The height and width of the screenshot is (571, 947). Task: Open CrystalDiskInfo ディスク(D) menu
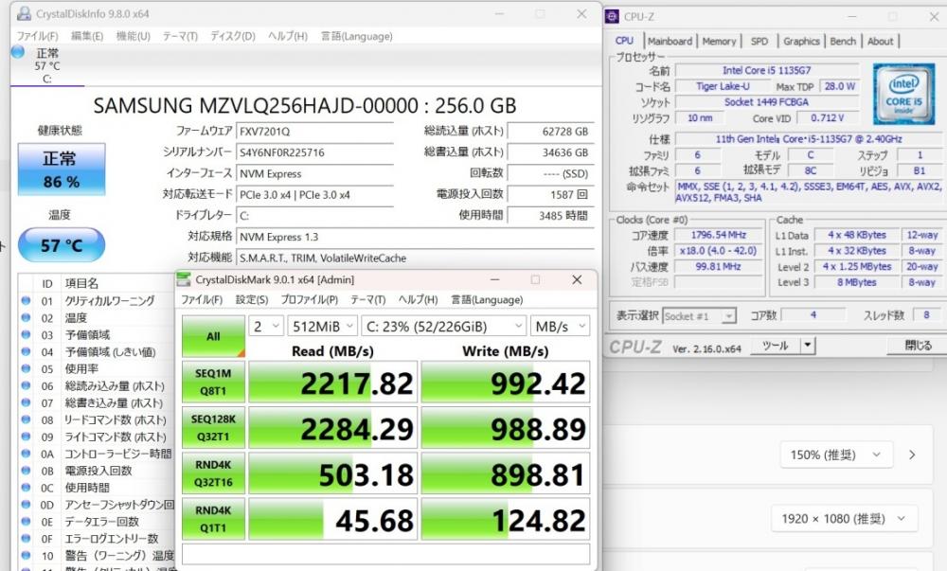pos(233,36)
